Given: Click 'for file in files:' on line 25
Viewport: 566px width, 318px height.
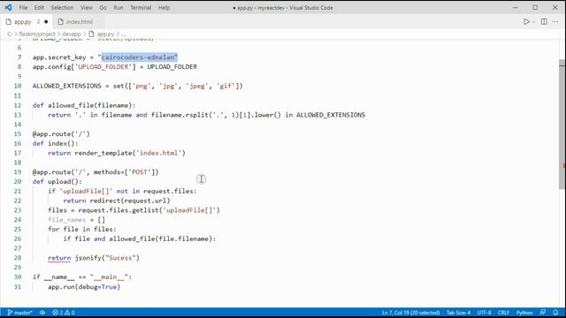Looking at the screenshot, I should pyautogui.click(x=82, y=230).
